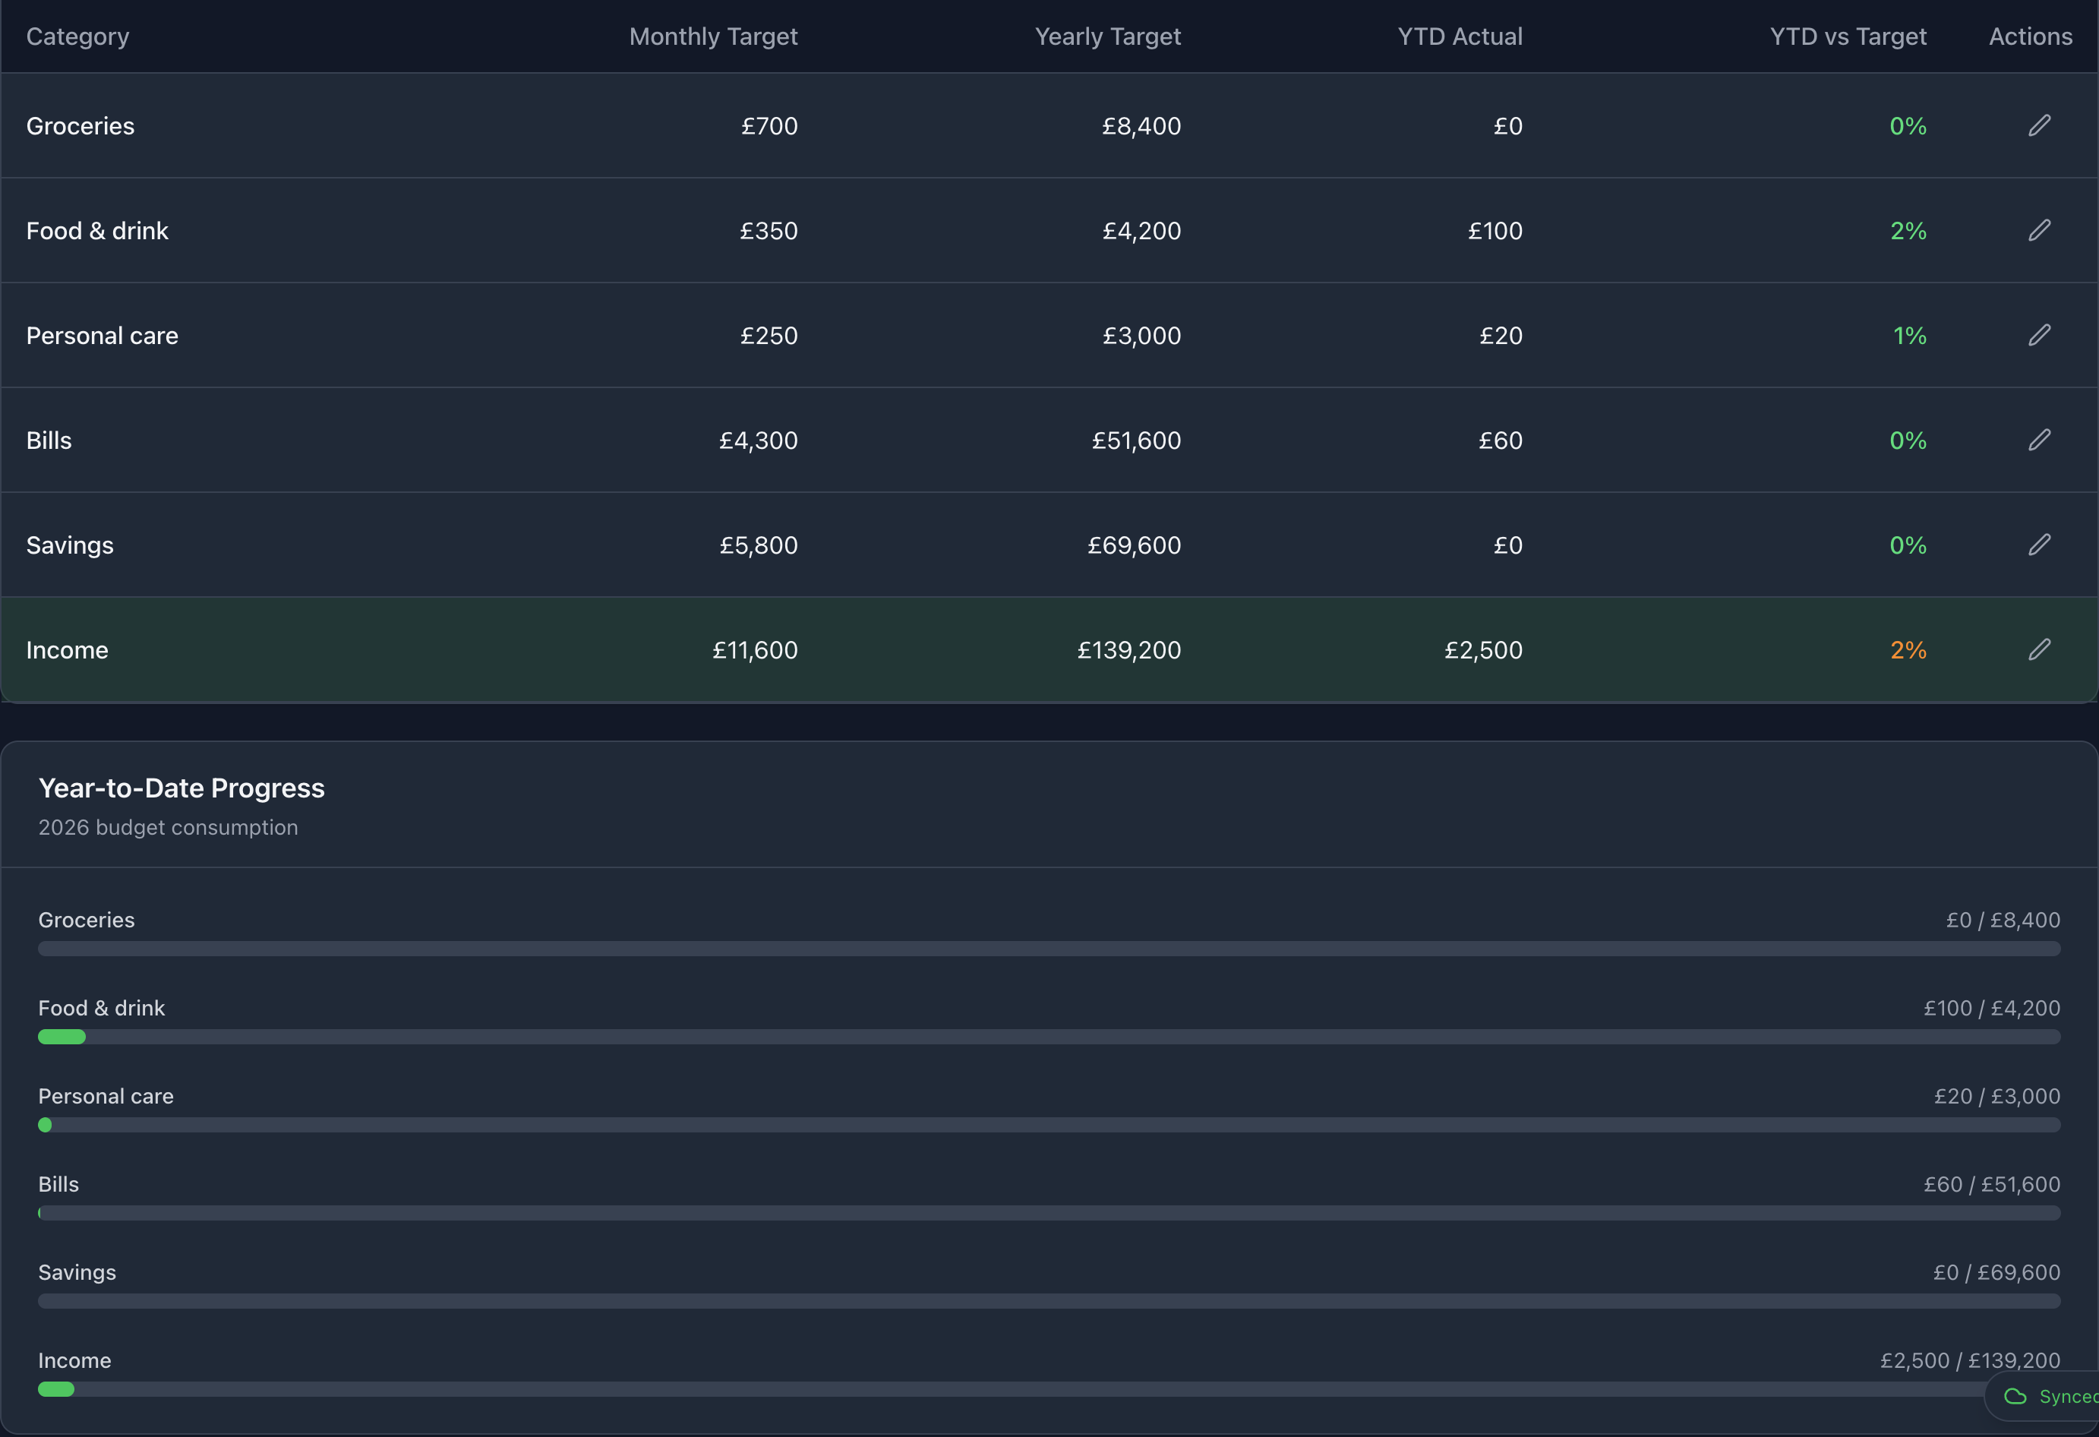Sort table by Category header
This screenshot has width=2099, height=1437.
pyautogui.click(x=77, y=36)
